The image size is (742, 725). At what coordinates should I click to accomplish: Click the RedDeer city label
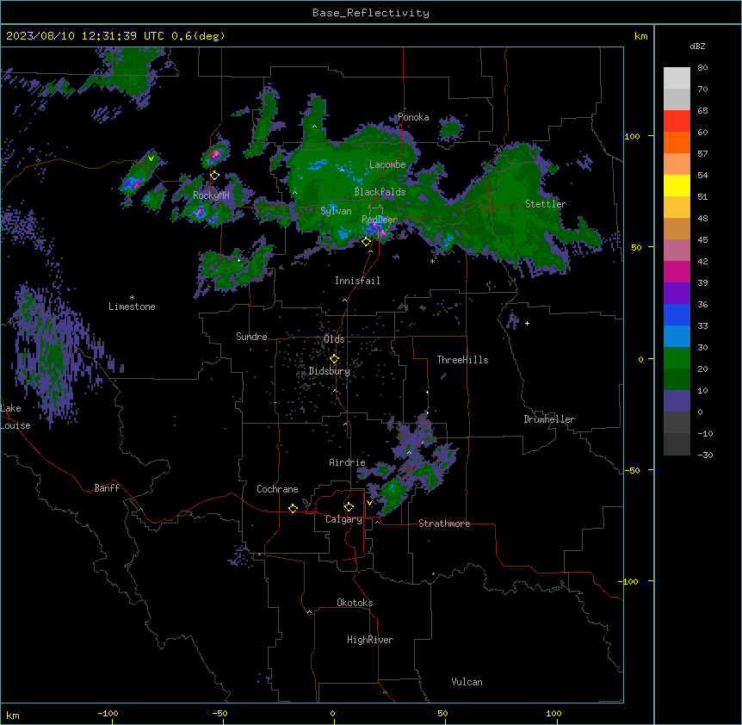[x=380, y=220]
